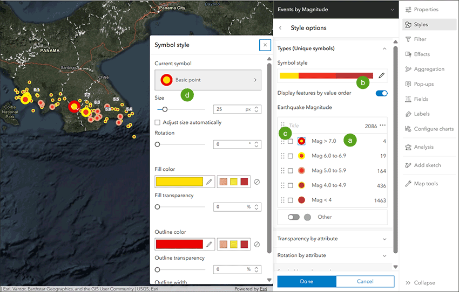The image size is (459, 292).
Task: Edit the symbol style color ramp pencil
Action: point(381,75)
